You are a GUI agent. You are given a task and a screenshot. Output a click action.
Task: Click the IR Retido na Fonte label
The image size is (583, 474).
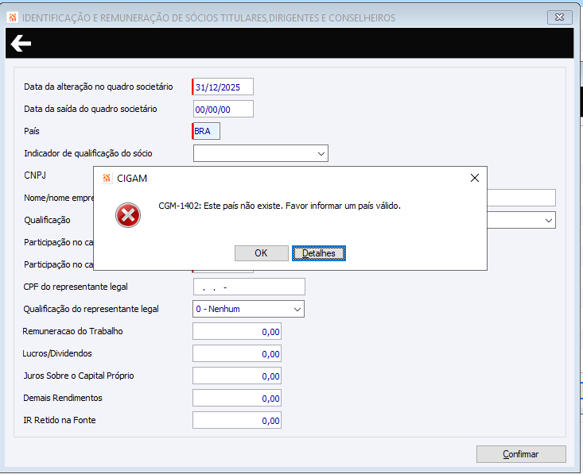click(60, 420)
